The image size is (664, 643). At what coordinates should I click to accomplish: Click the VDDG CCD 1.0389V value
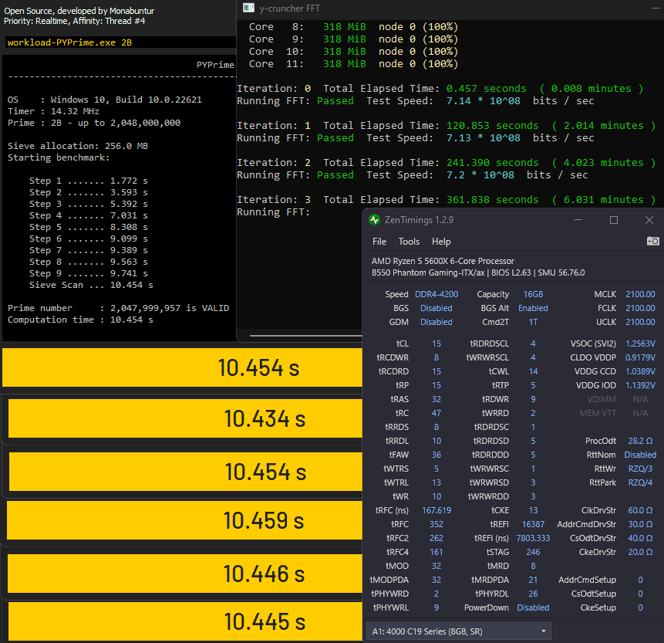pos(640,371)
